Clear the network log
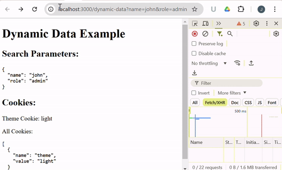282x170 pixels. [205, 34]
